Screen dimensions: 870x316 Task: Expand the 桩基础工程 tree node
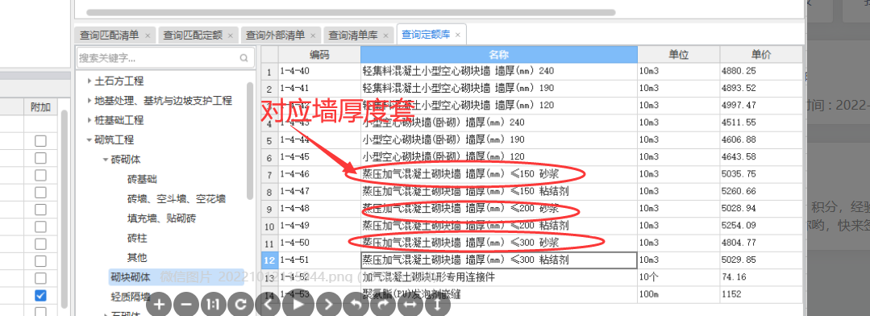pos(89,120)
